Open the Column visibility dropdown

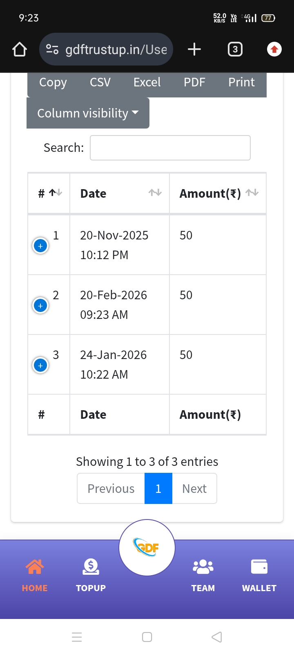88,113
